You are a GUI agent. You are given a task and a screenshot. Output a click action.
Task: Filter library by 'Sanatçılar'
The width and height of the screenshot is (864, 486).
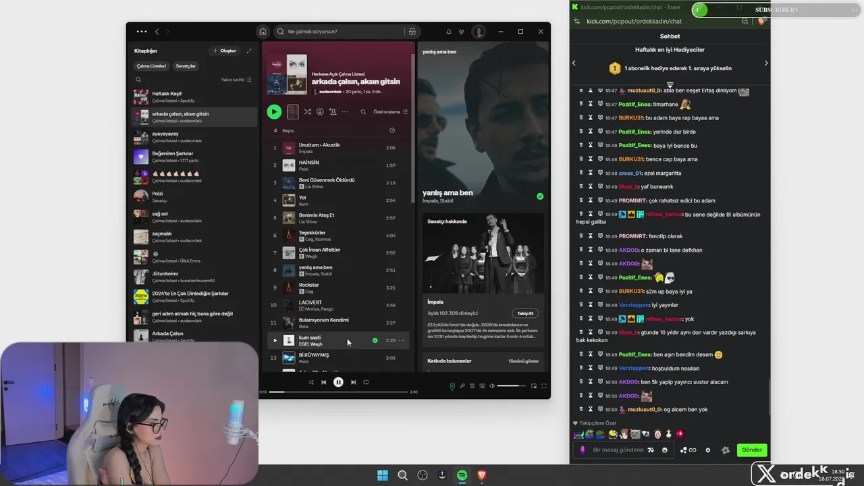[186, 66]
